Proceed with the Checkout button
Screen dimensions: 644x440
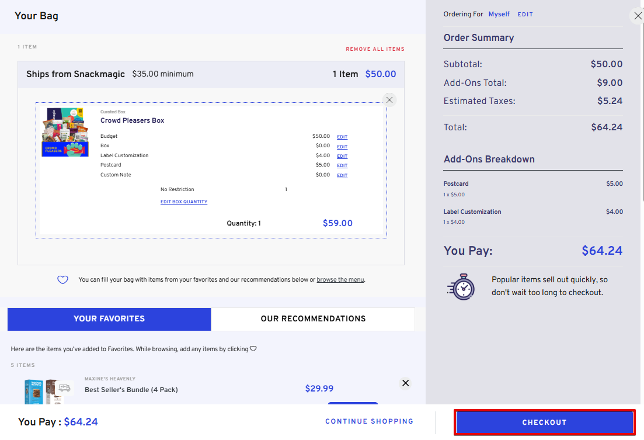[x=544, y=422]
